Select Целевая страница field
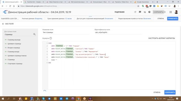The height and width of the screenshot is (101, 181). (14, 44)
